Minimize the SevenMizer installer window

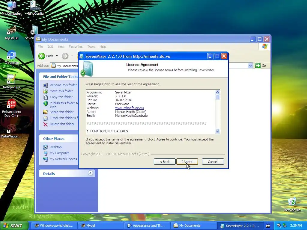[x=210, y=56]
